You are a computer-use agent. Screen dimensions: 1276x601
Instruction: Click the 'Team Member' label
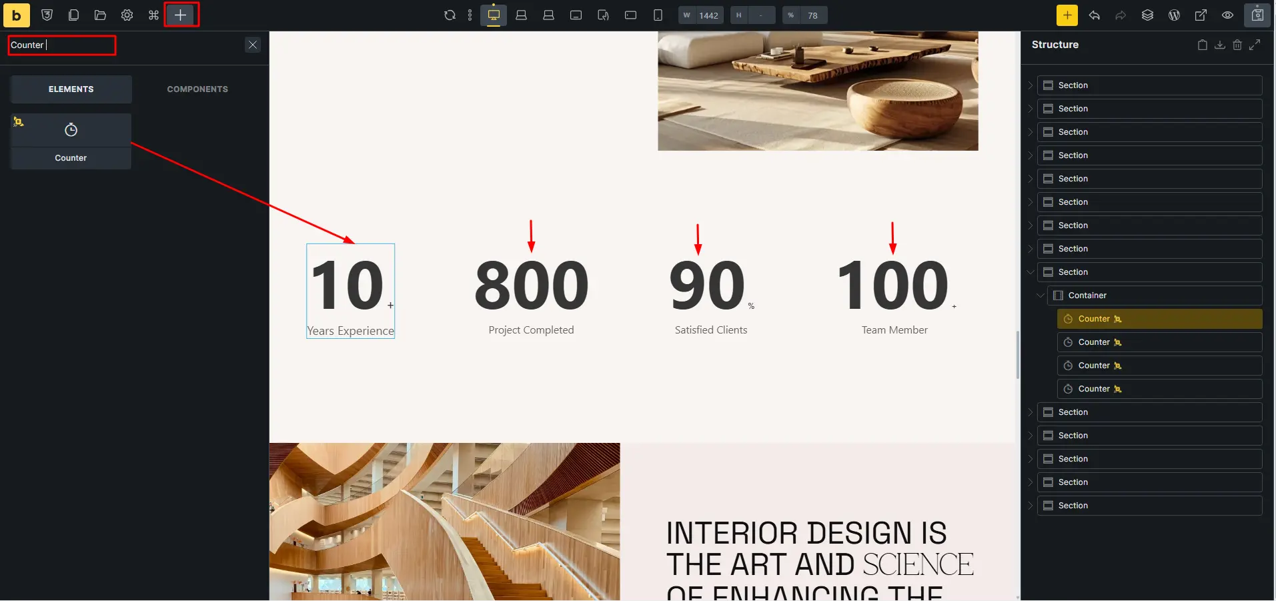(x=894, y=330)
